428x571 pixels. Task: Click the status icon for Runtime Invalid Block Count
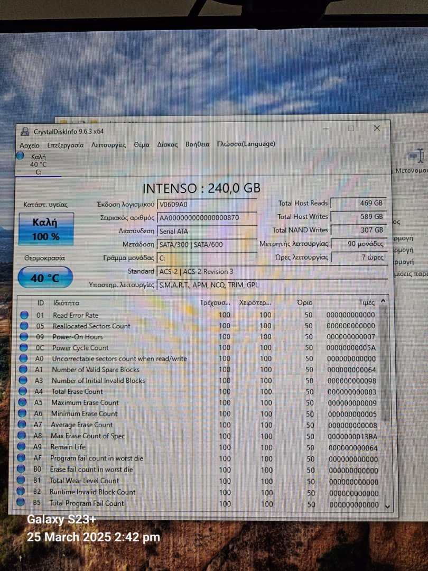pyautogui.click(x=21, y=491)
